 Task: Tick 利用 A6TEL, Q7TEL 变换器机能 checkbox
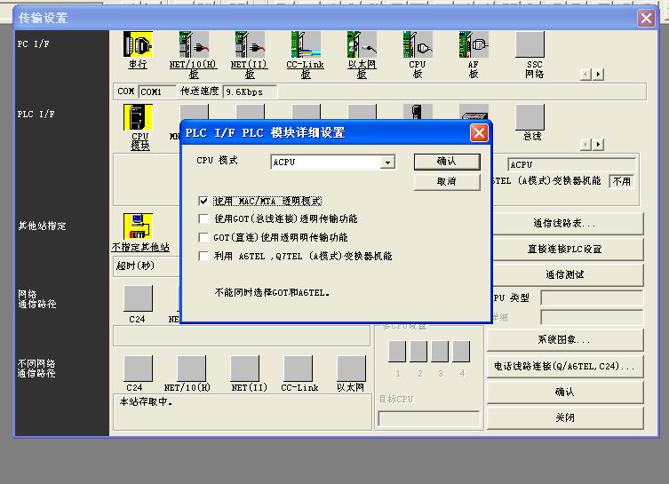(x=205, y=257)
